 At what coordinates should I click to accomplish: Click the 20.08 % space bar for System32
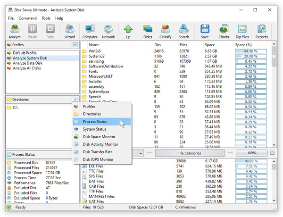[x=251, y=56]
